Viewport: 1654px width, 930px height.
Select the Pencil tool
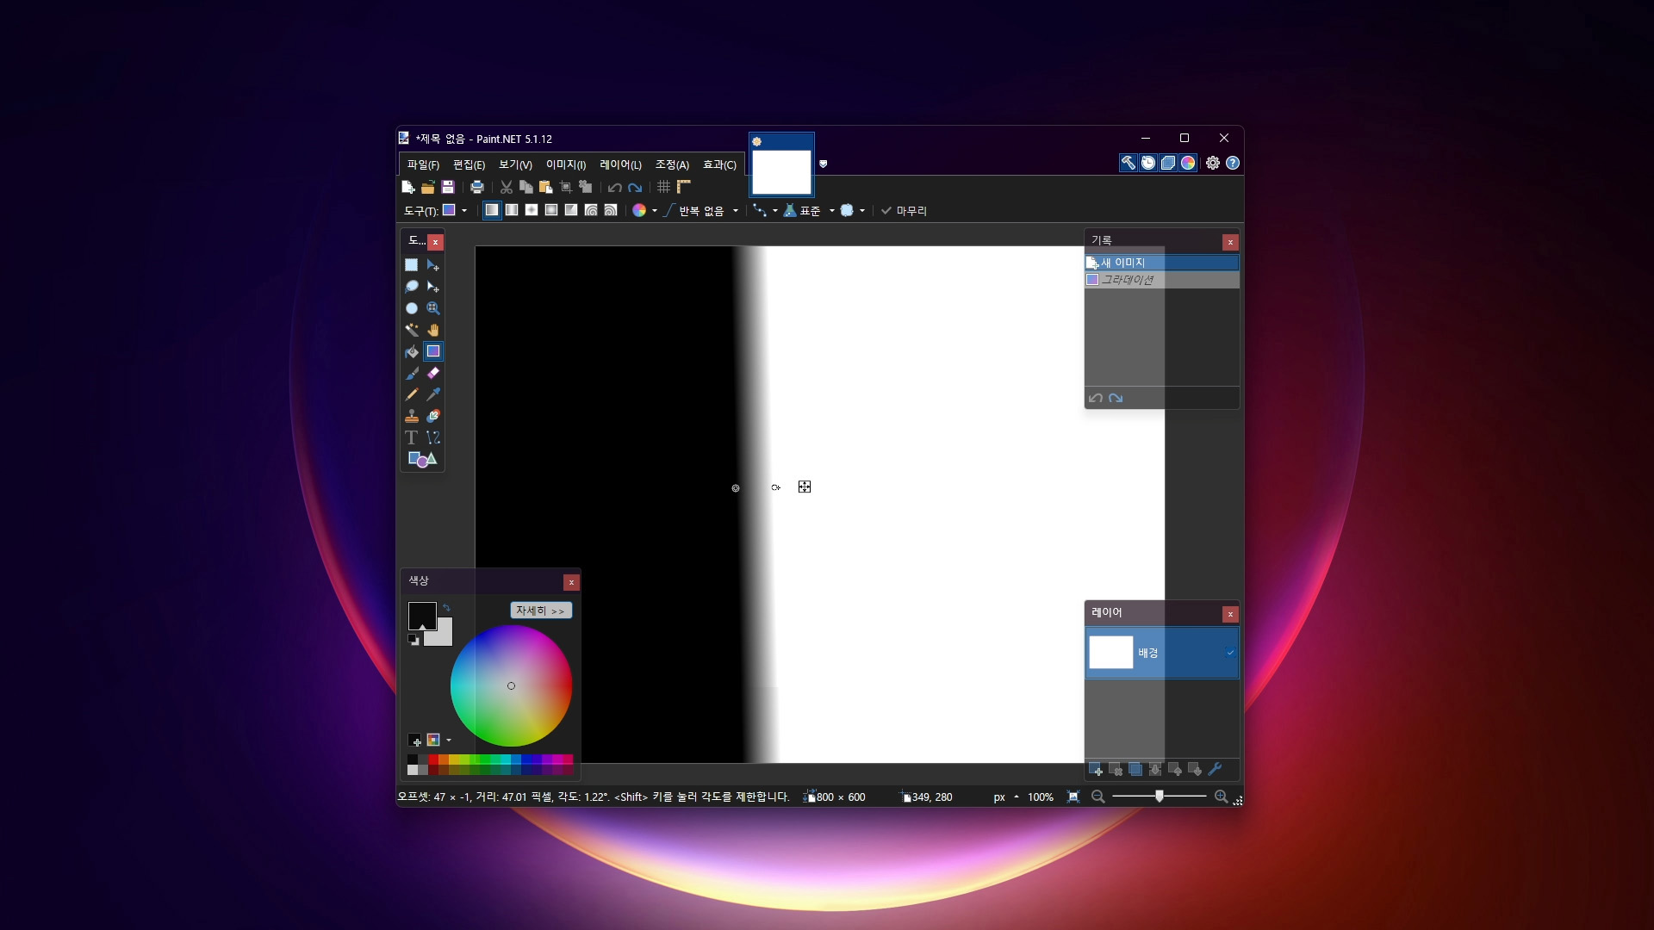pyautogui.click(x=412, y=394)
